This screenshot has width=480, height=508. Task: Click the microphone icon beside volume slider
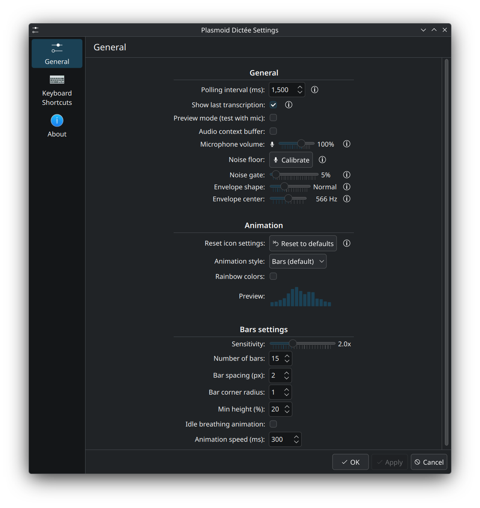tap(272, 144)
